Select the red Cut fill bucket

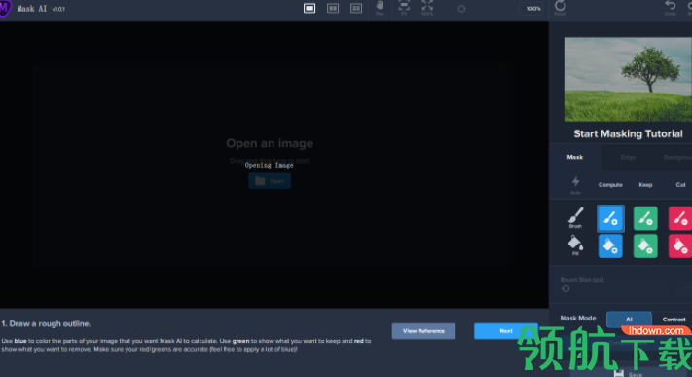click(x=680, y=246)
